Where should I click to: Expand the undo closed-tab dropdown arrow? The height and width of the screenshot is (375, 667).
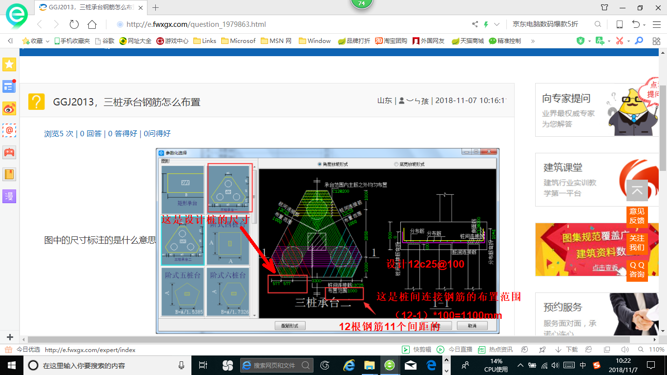click(645, 25)
